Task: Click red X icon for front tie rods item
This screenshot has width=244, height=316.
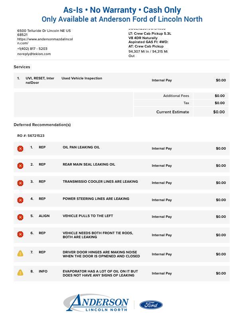Action: tap(20, 235)
